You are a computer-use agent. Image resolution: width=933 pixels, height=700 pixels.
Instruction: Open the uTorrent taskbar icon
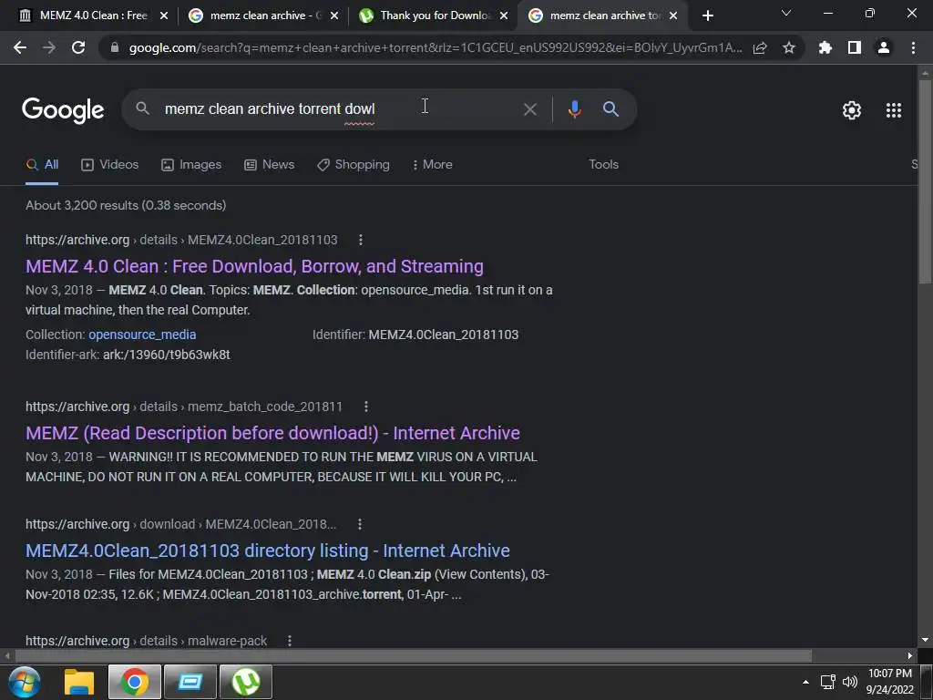(246, 682)
